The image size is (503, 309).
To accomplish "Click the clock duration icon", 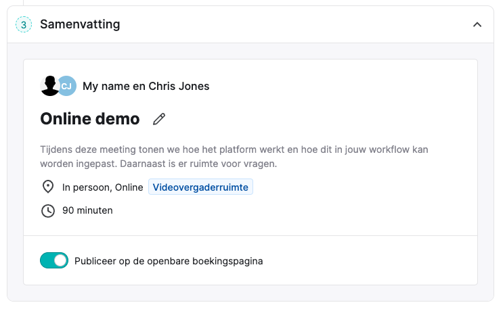I will click(48, 210).
